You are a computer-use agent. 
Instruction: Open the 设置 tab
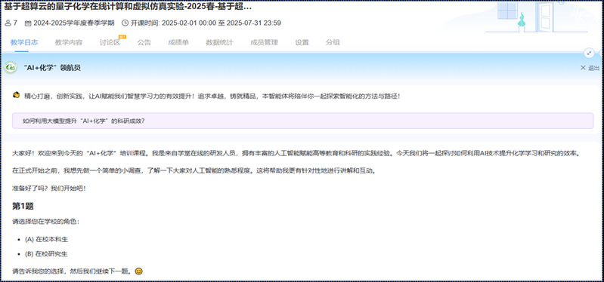click(x=302, y=43)
